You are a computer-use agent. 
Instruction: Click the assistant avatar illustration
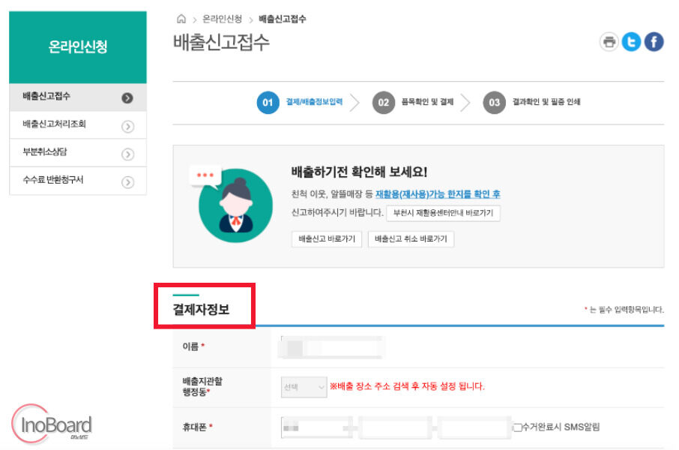click(x=235, y=205)
